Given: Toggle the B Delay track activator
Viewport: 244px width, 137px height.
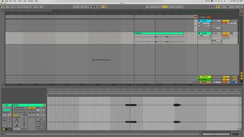Looking at the screenshot, I should click(226, 80).
